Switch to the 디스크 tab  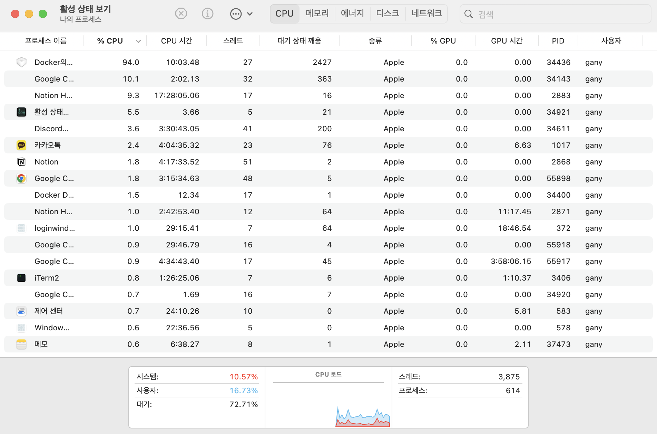[x=388, y=14]
